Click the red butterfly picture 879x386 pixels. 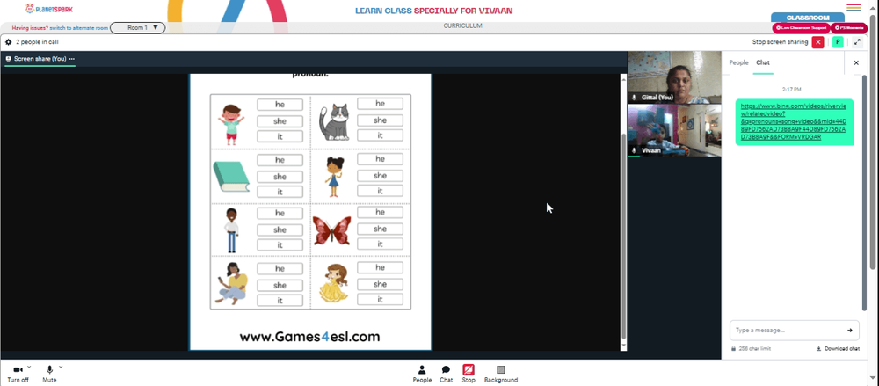tap(332, 230)
